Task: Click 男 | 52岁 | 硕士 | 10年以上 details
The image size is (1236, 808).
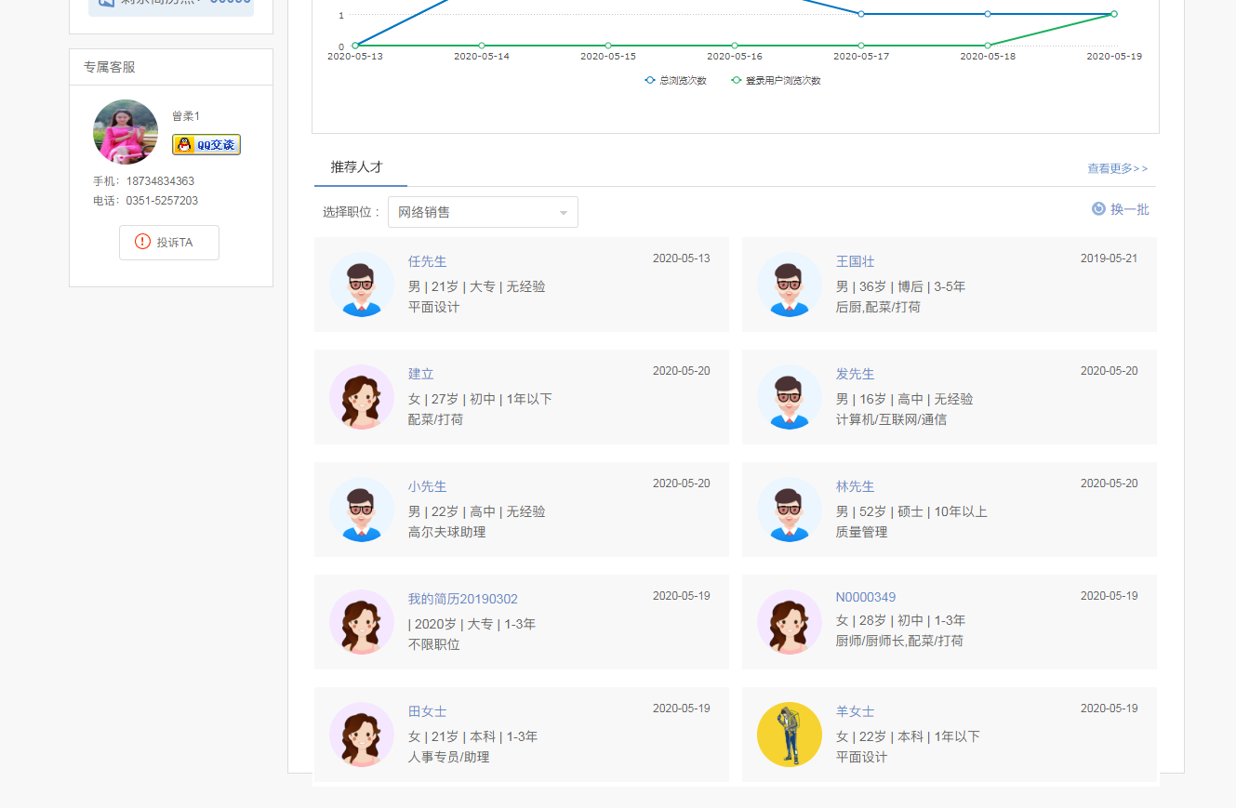Action: [911, 511]
